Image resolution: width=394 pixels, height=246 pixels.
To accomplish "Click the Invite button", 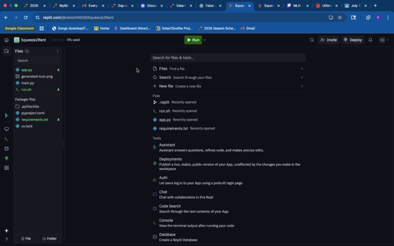I will click(328, 40).
